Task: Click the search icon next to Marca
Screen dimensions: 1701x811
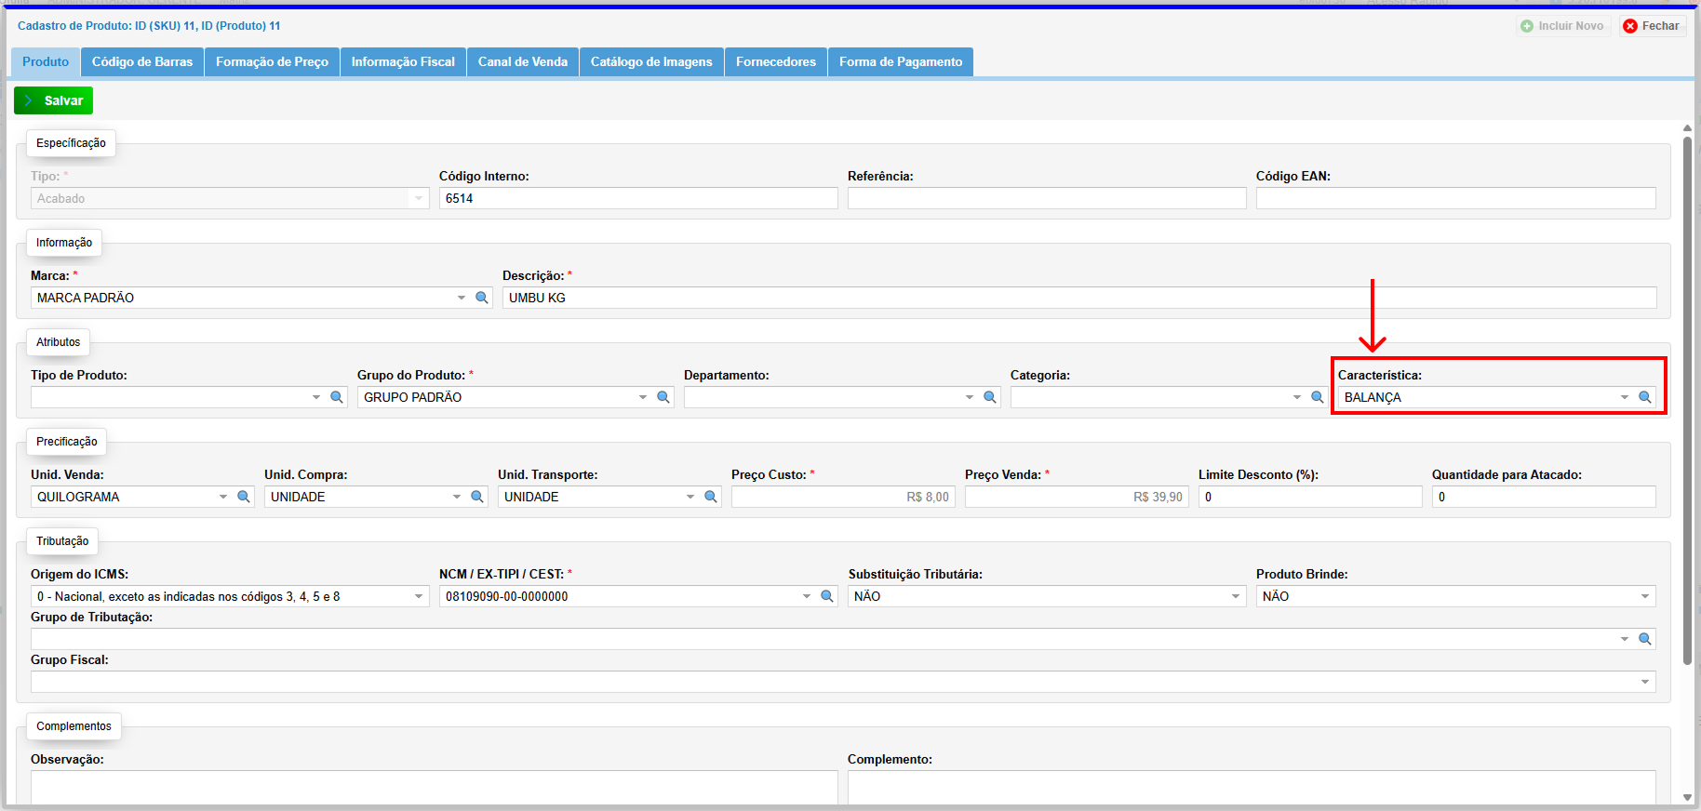Action: coord(482,298)
